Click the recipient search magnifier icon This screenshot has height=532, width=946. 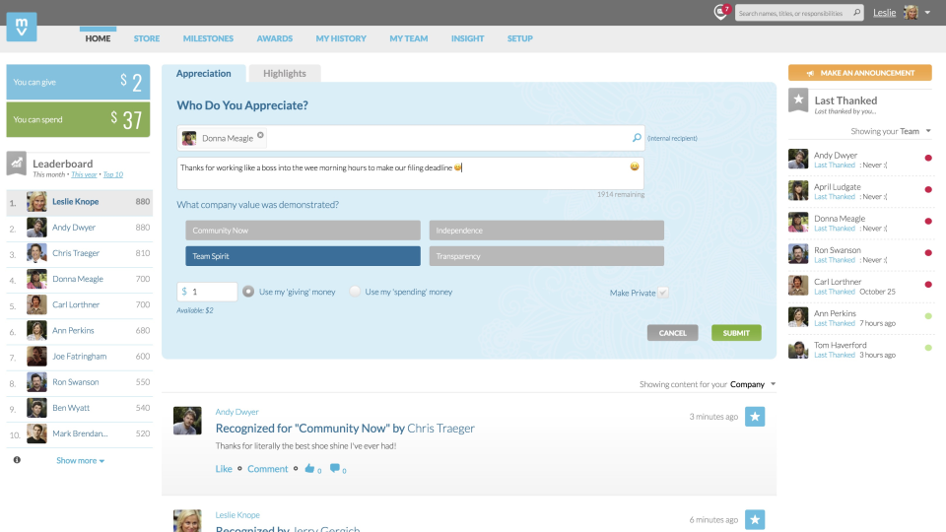[637, 138]
